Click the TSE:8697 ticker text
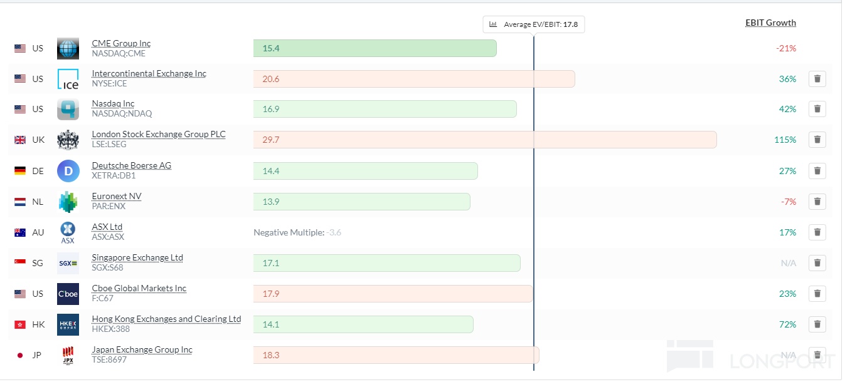This screenshot has height=382, width=845. click(x=110, y=359)
